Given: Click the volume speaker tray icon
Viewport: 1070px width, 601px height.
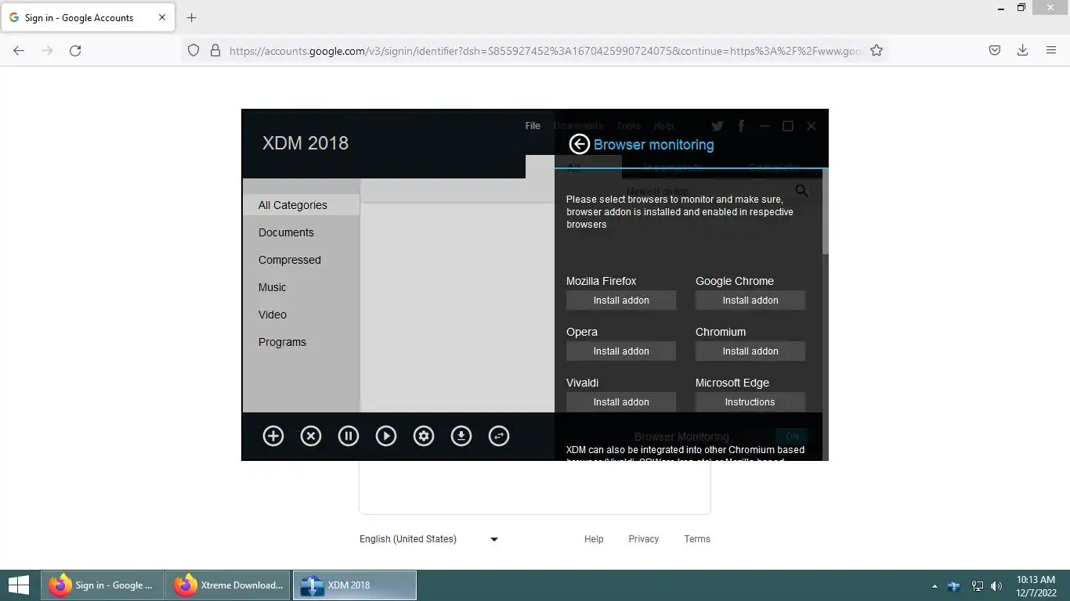Looking at the screenshot, I should pyautogui.click(x=996, y=585).
